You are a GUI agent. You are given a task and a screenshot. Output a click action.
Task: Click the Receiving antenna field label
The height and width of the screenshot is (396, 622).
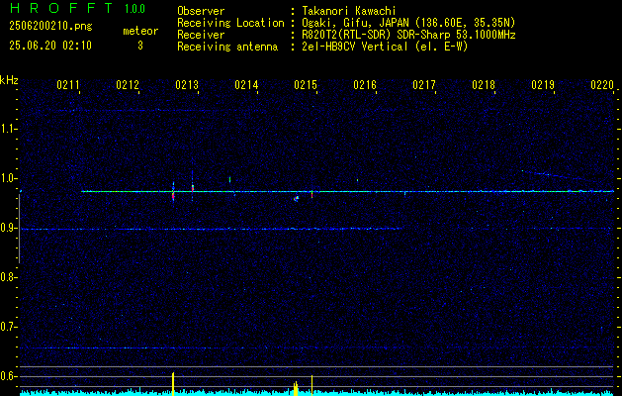pyautogui.click(x=227, y=47)
